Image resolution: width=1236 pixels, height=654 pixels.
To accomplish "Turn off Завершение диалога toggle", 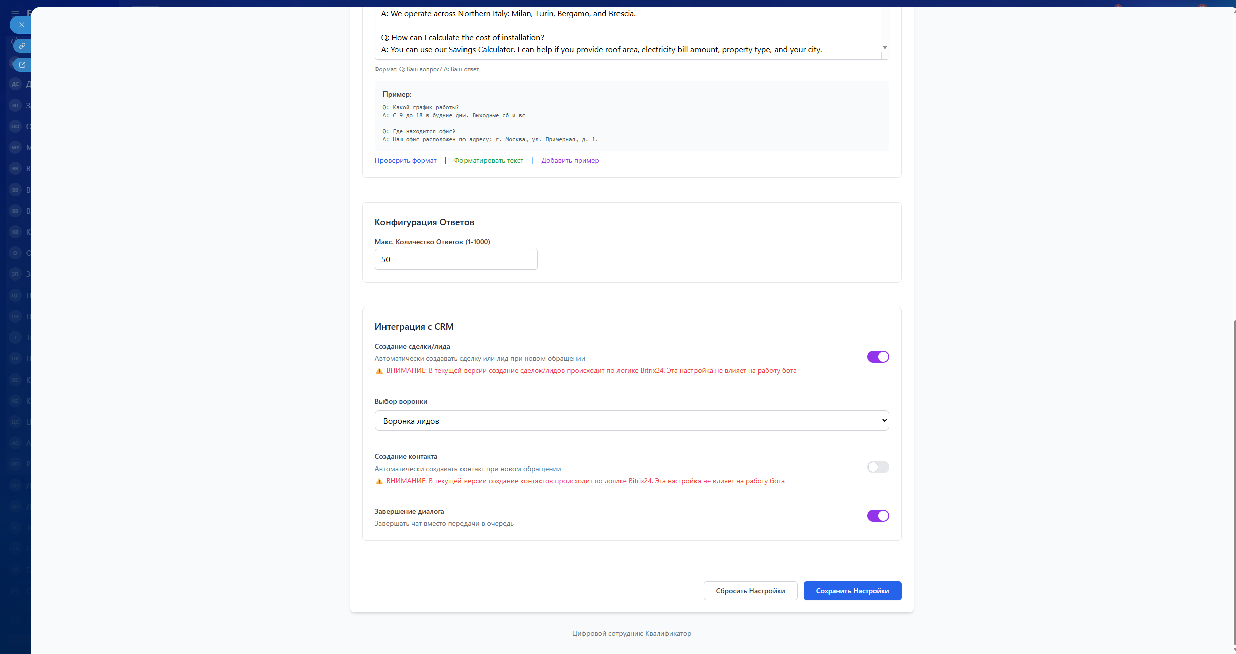I will pos(878,516).
